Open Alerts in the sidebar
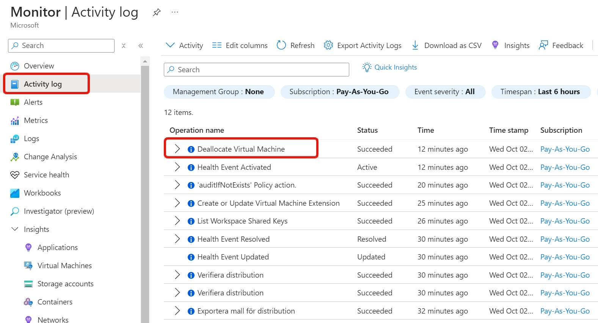Image resolution: width=598 pixels, height=323 pixels. point(33,102)
